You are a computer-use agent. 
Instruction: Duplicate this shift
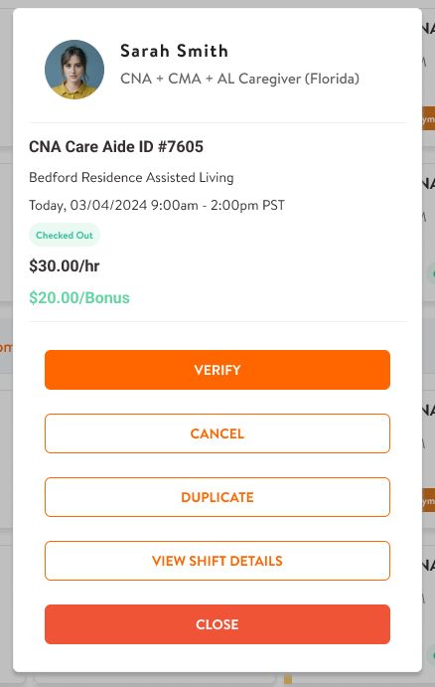pos(217,497)
